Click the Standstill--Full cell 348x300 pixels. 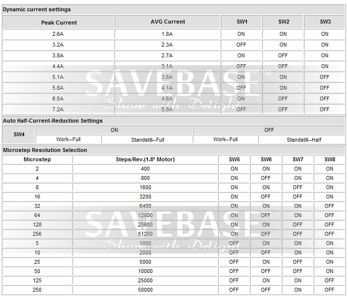(x=147, y=140)
